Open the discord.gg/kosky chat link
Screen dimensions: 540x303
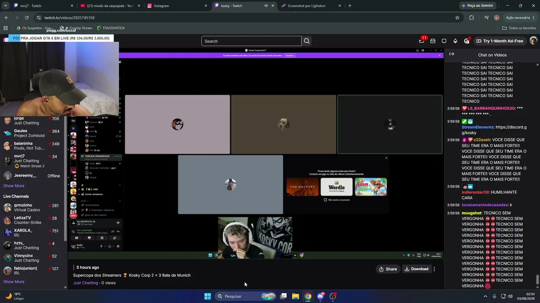494,130
